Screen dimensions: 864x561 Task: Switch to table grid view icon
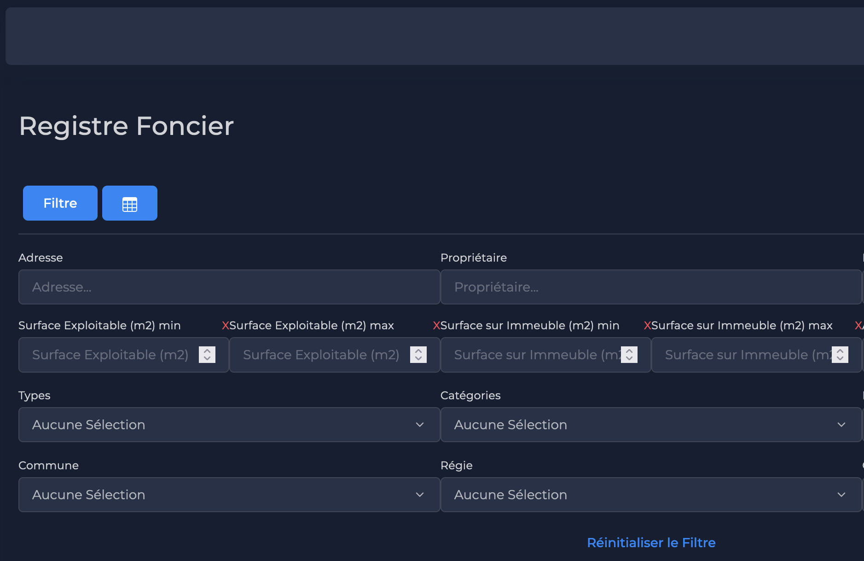coord(130,203)
